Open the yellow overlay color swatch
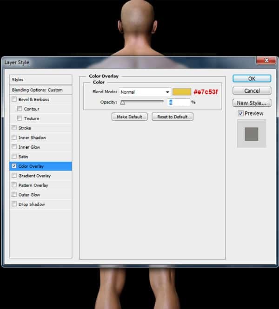The width and height of the screenshot is (279, 309). tap(182, 92)
